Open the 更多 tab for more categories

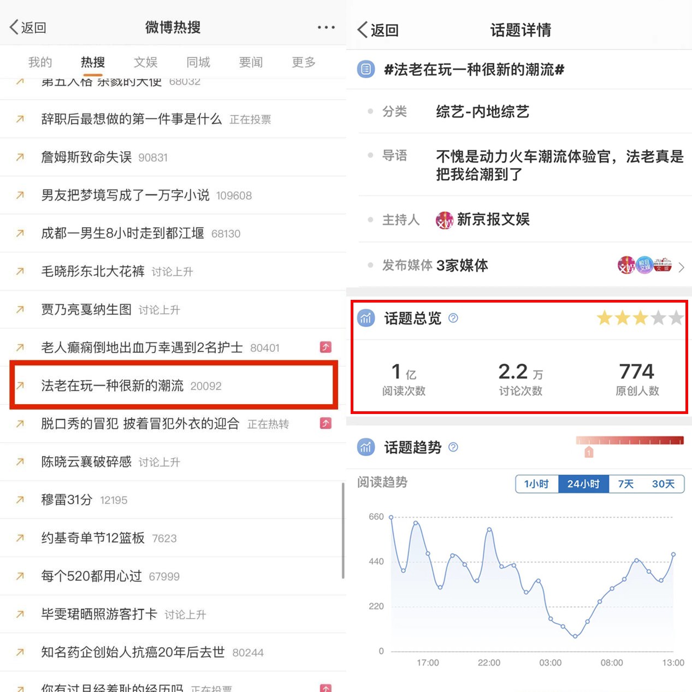click(304, 62)
